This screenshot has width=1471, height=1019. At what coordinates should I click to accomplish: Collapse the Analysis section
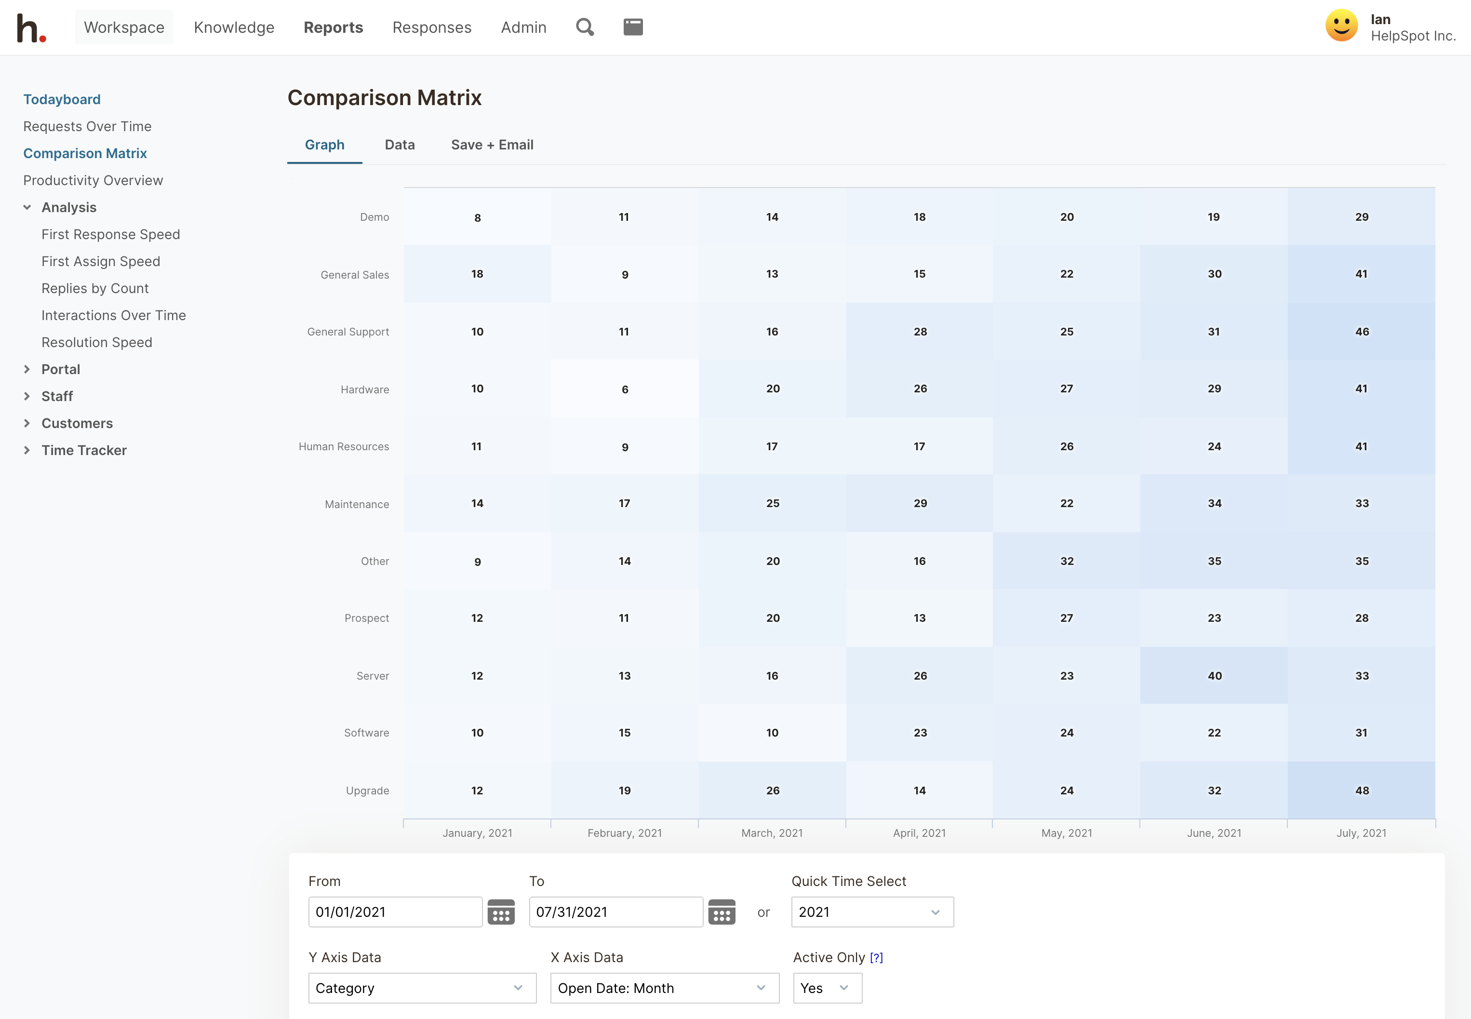[x=27, y=207]
